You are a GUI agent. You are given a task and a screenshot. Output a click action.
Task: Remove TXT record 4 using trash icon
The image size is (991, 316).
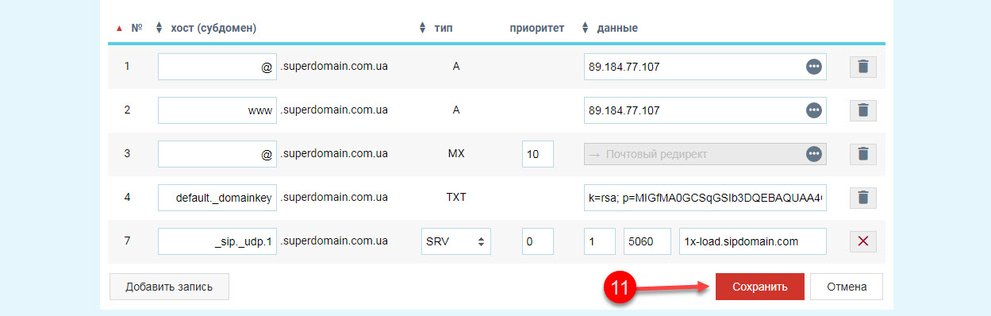coord(863,198)
